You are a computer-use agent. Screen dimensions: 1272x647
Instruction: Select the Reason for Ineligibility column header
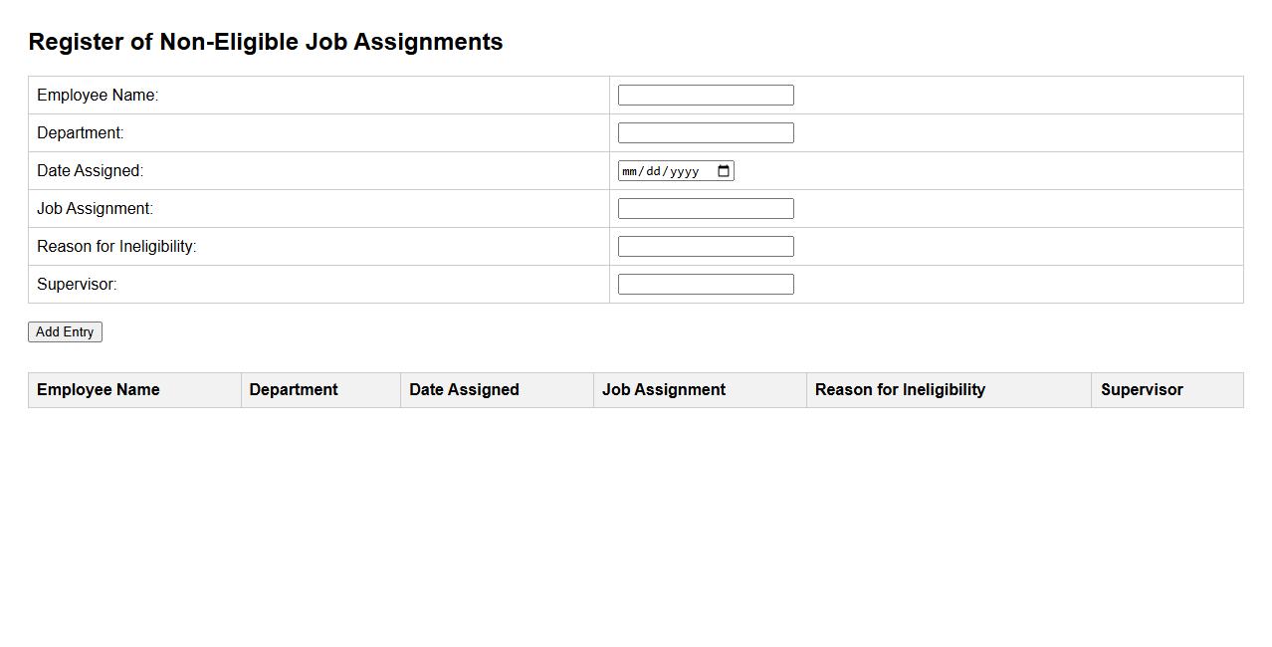click(x=900, y=390)
